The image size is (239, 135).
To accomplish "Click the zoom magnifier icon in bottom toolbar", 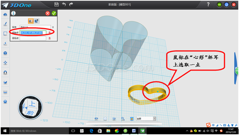I will pyautogui.click(x=123, y=118).
